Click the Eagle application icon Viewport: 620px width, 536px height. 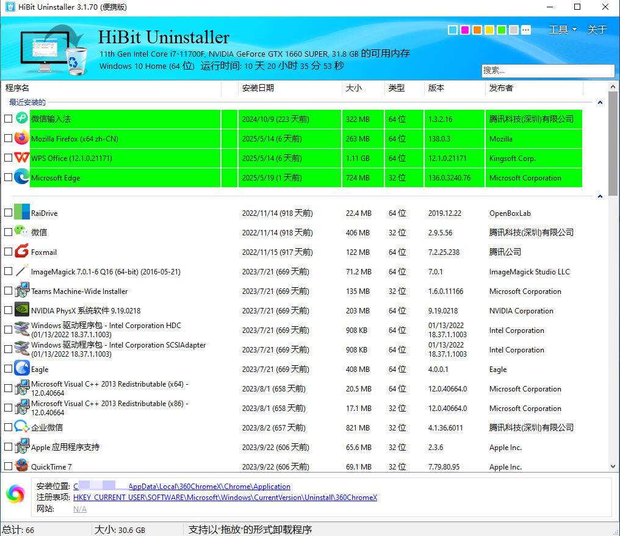pos(21,369)
